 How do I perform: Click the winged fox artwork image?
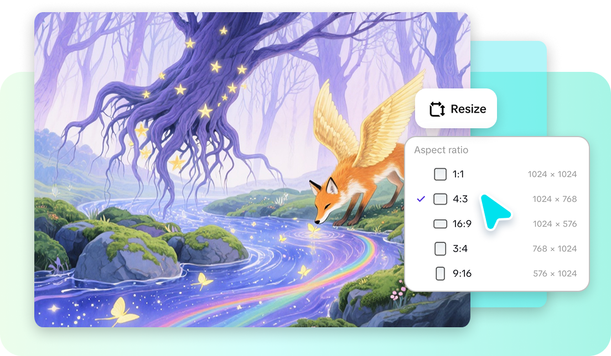pos(252,170)
